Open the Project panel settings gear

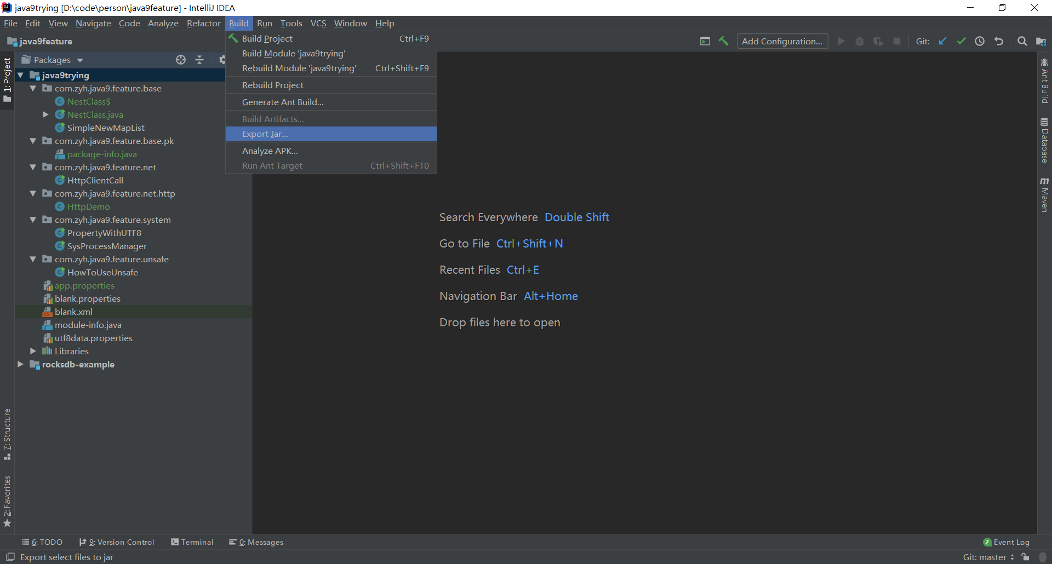(x=221, y=60)
